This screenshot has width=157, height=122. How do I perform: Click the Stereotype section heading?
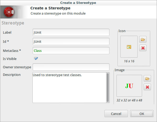click(13, 23)
